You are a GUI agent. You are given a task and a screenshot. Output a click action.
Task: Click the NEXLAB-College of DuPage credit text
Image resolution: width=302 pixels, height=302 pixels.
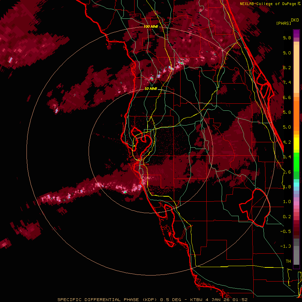coord(268,4)
